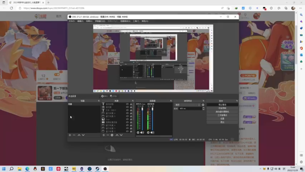Click the horizontal scrollbar under the audio mixer

(154, 136)
